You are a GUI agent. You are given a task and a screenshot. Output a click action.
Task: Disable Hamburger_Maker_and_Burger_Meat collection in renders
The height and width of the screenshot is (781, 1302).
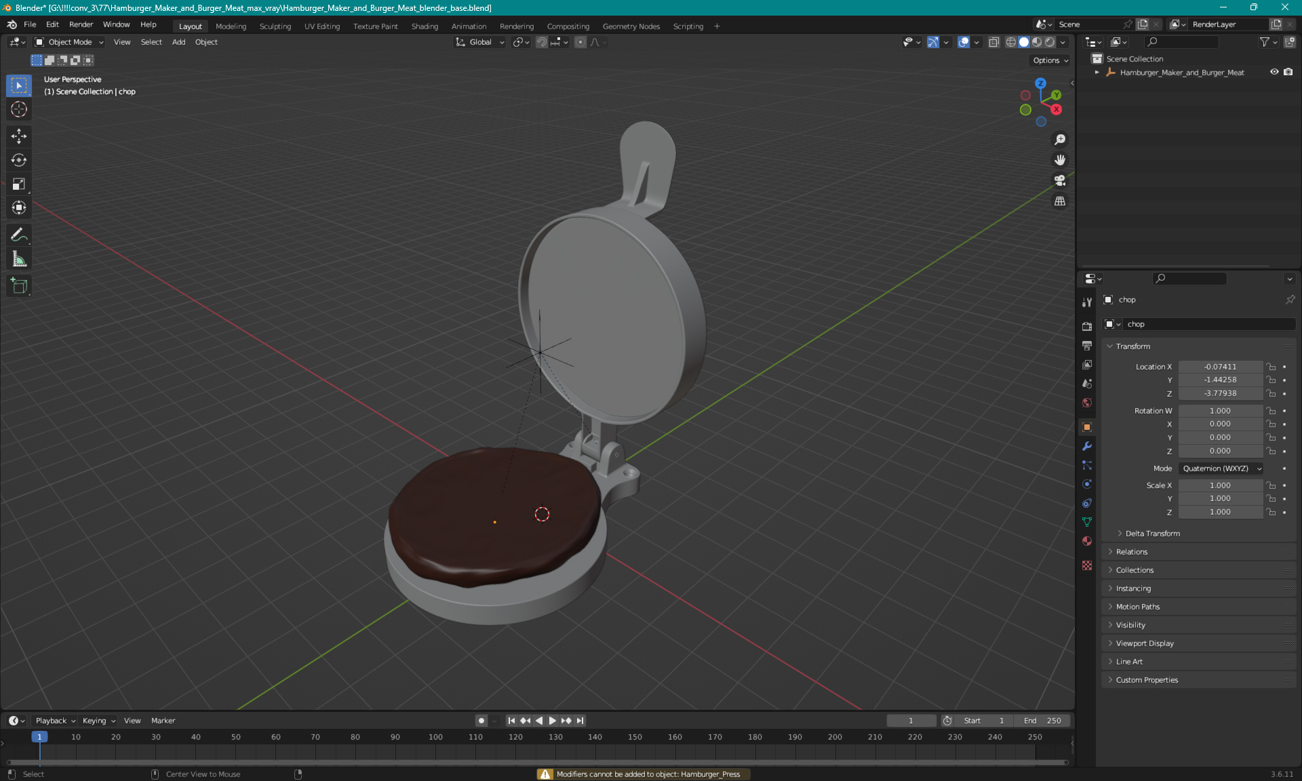[x=1288, y=72]
